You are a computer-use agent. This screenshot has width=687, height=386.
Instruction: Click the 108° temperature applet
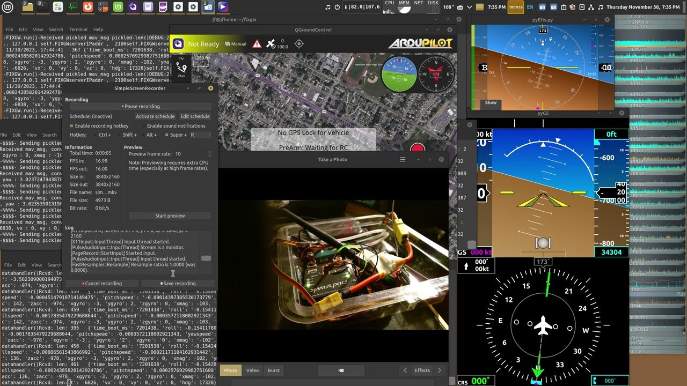pyautogui.click(x=448, y=7)
